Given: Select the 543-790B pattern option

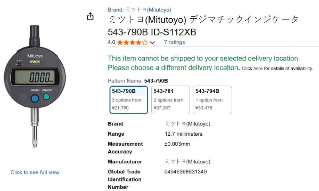Looking at the screenshot, I should (x=128, y=99).
